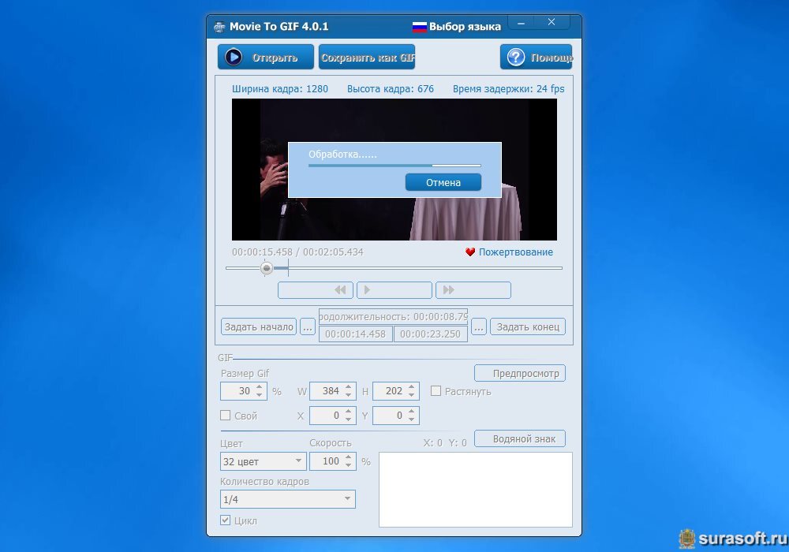789x552 pixels.
Task: Click the duration field showing 00:00:08.79
Action: point(393,317)
